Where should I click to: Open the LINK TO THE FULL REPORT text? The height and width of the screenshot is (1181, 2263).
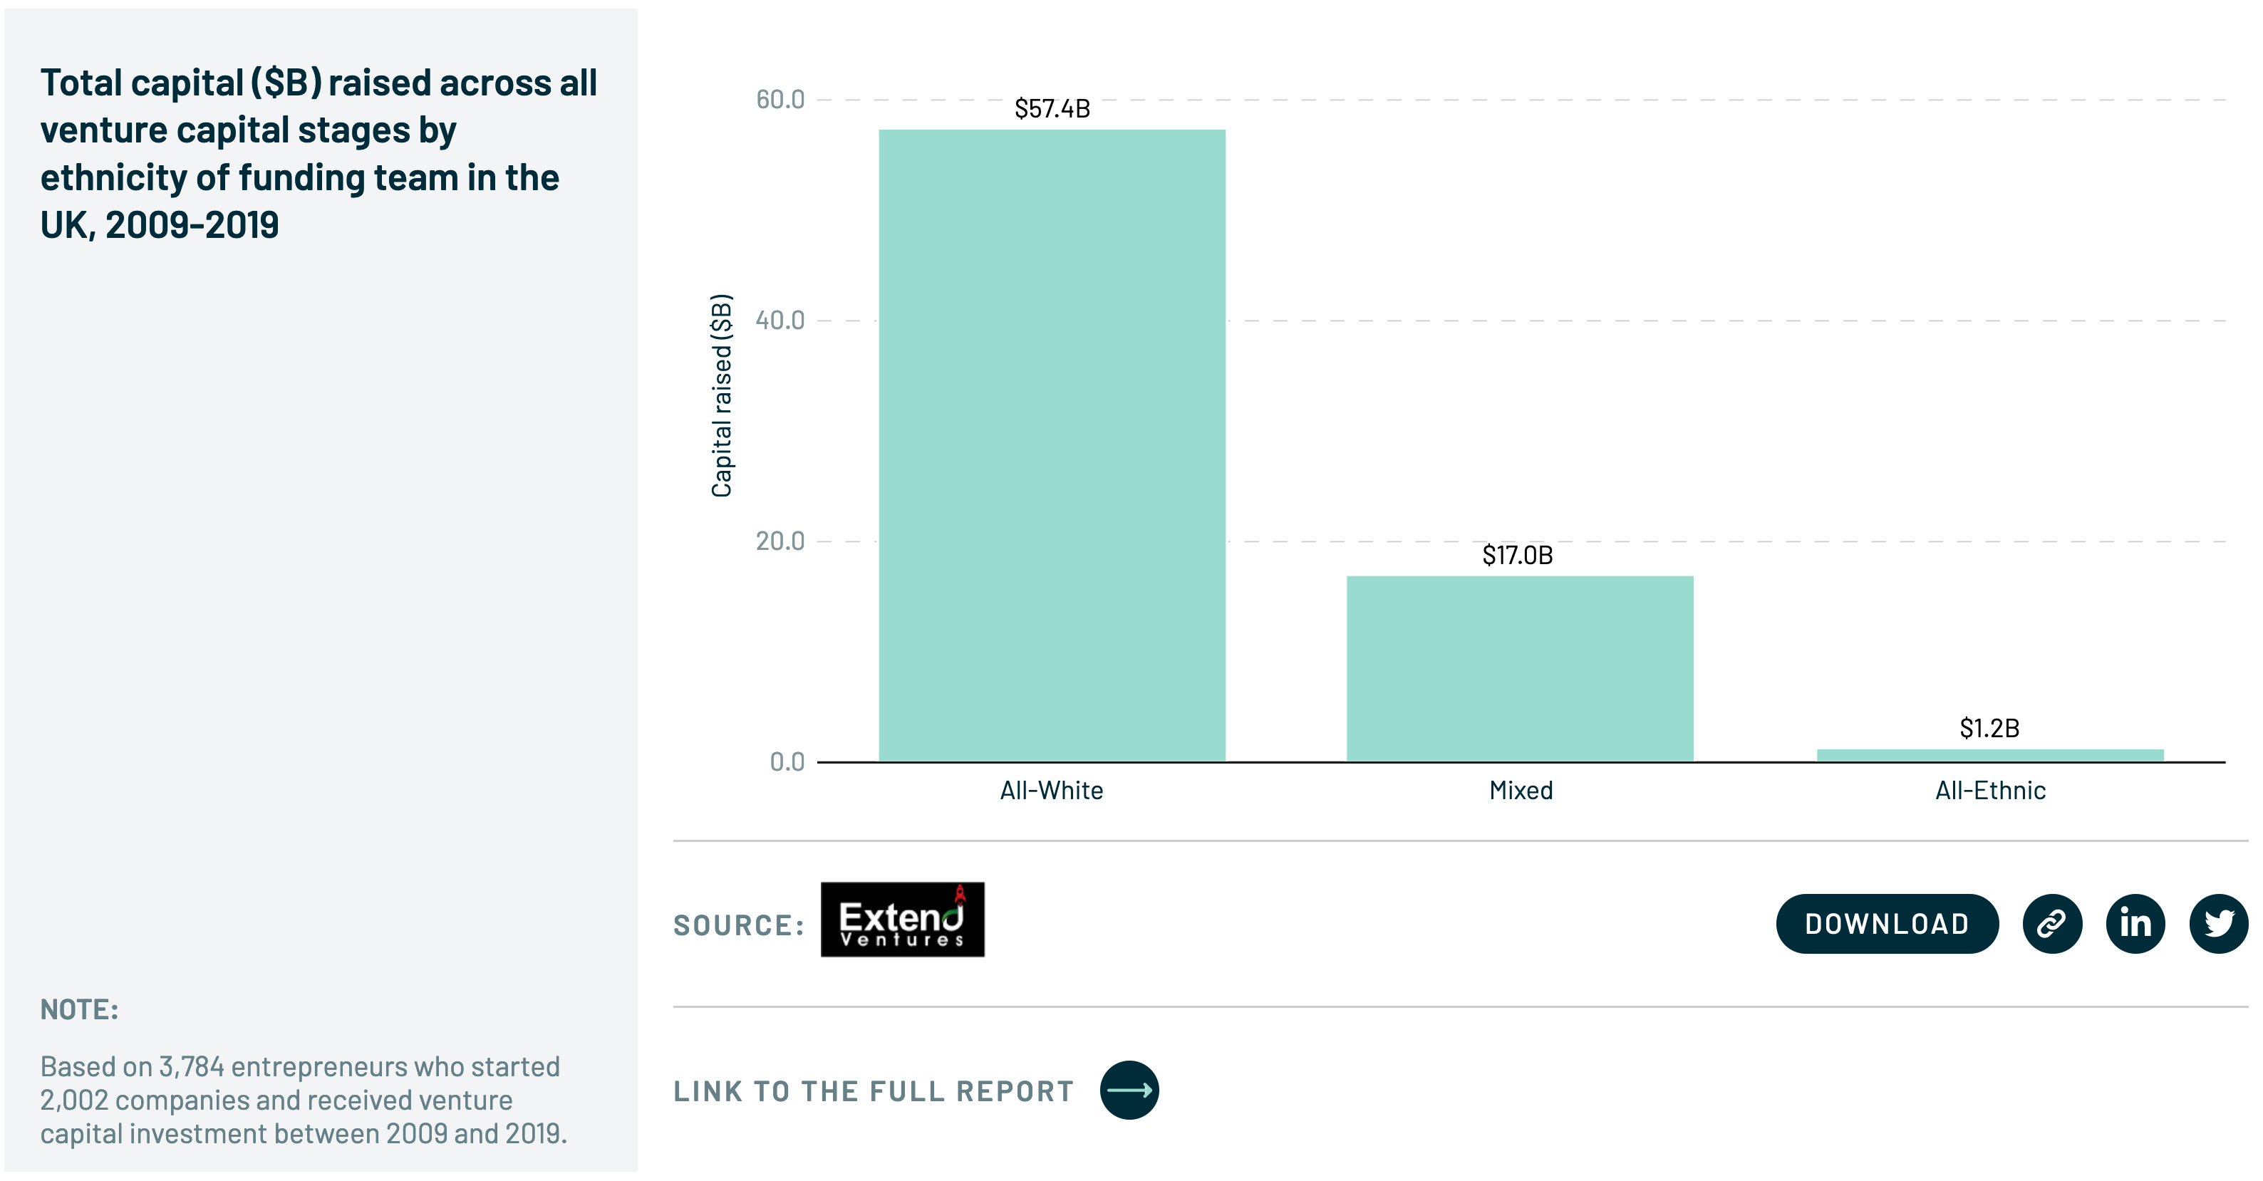point(874,1091)
